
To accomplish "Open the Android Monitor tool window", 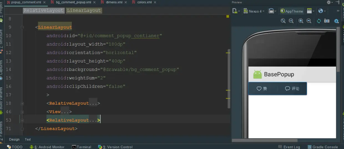I will (x=47, y=147).
